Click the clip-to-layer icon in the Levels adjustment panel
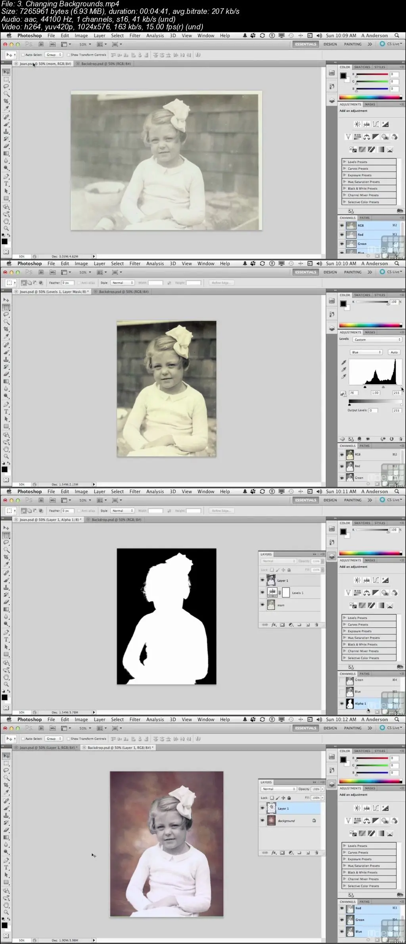The width and height of the screenshot is (406, 944). (360, 439)
